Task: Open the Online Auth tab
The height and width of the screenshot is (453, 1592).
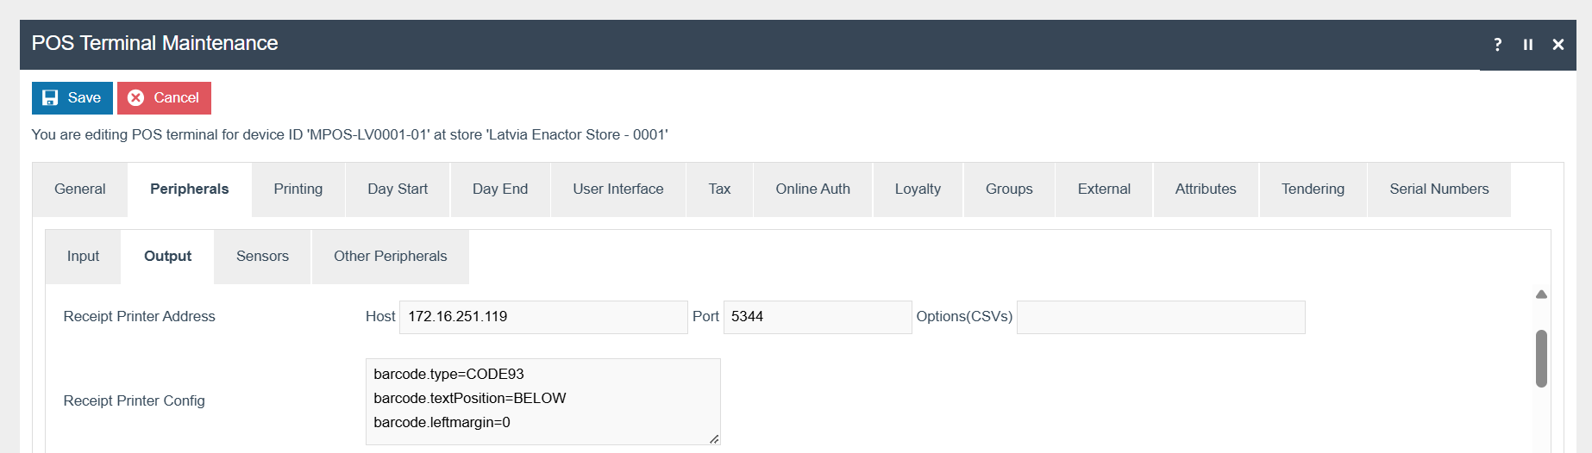Action: point(812,189)
